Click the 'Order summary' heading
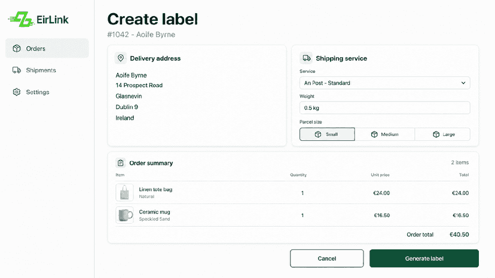This screenshot has width=495, height=278. (x=151, y=163)
